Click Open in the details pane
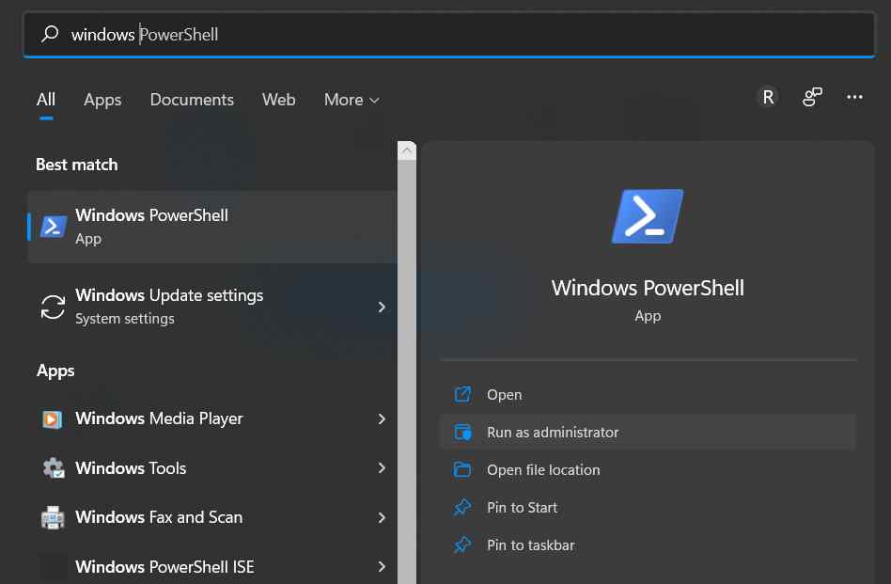 tap(648, 395)
